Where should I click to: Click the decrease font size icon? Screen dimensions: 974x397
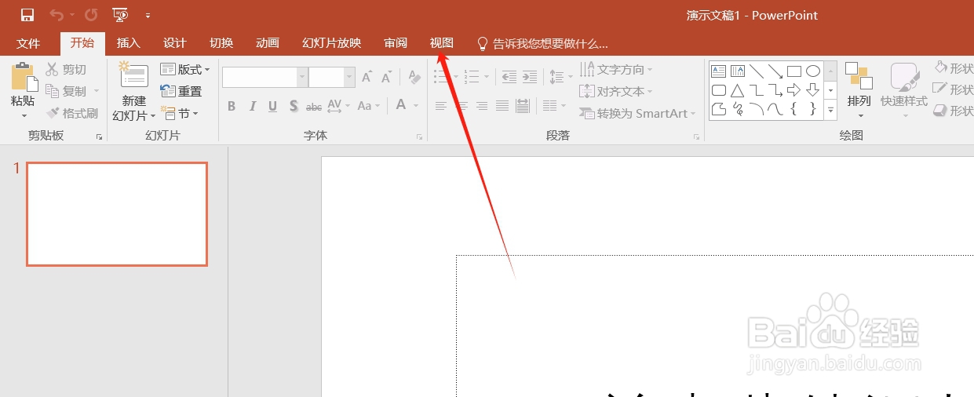[386, 77]
